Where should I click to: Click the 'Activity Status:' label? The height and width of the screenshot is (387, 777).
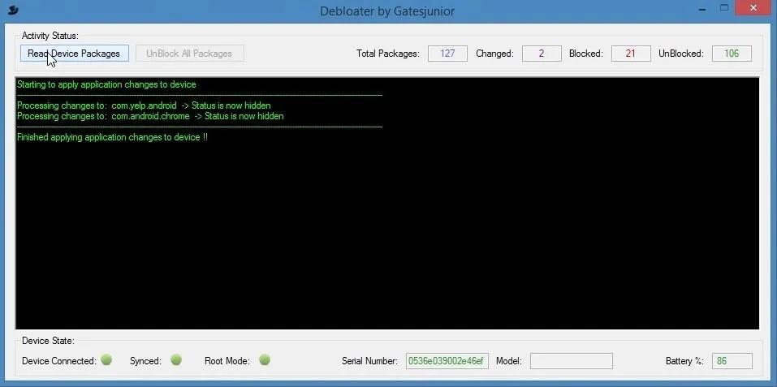point(50,36)
